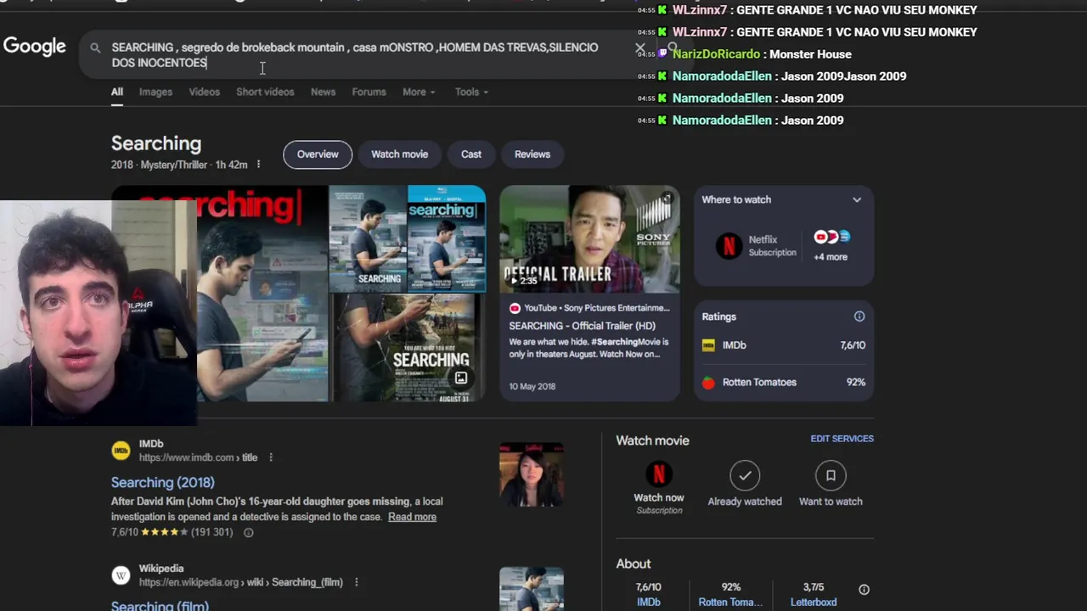Open the Rotten Toma... 92% score in About
The height and width of the screenshot is (611, 1087).
click(x=730, y=595)
